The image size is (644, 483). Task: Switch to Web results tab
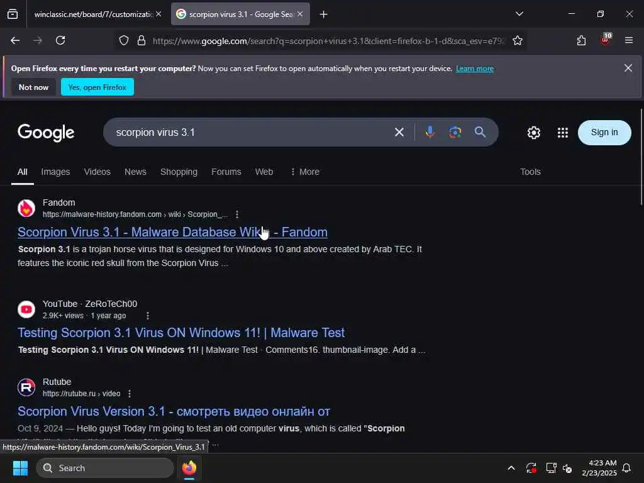click(264, 172)
